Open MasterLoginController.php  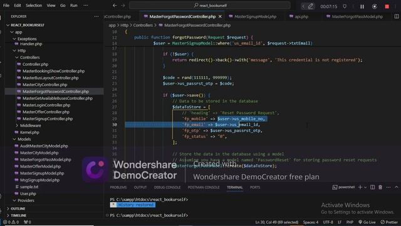[46, 105]
